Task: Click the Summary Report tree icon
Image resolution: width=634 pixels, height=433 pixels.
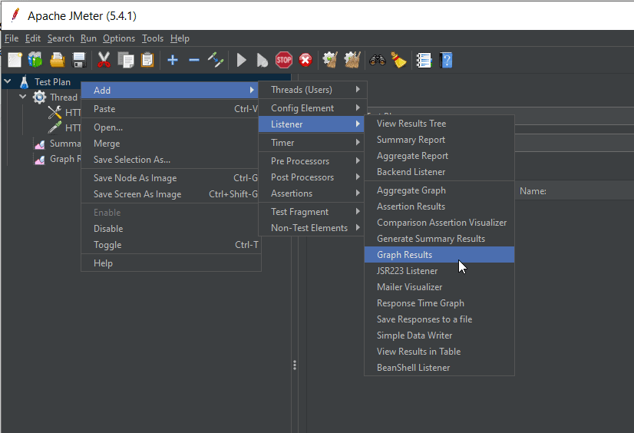Action: click(x=40, y=144)
